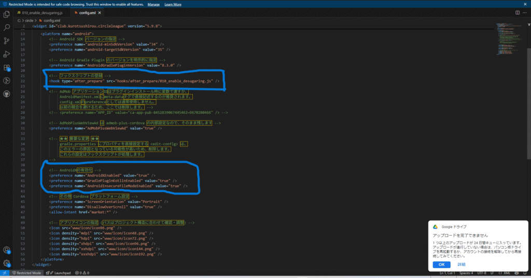Click the mdpi icon48.png line

[x=101, y=233]
